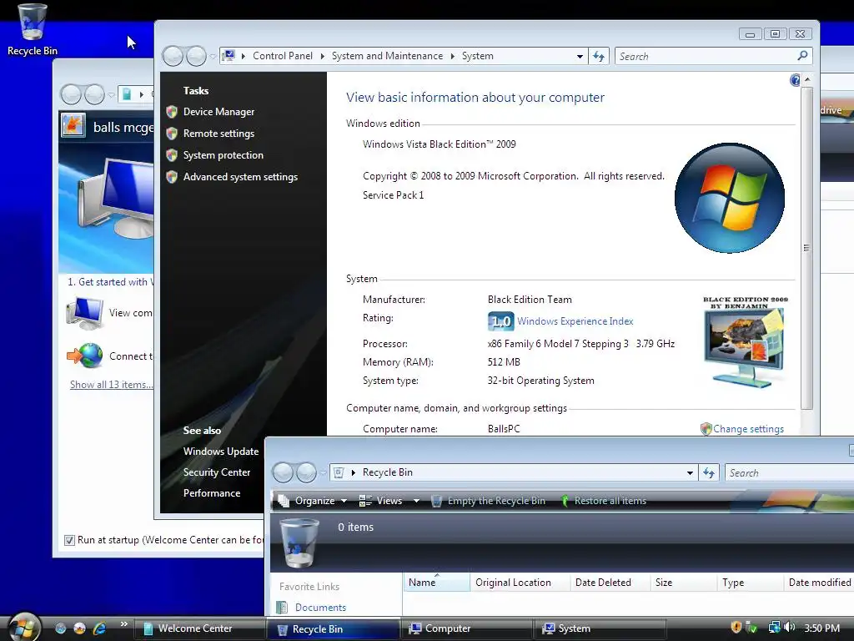Sort by Date modified column
Image resolution: width=854 pixels, height=641 pixels.
tap(819, 582)
